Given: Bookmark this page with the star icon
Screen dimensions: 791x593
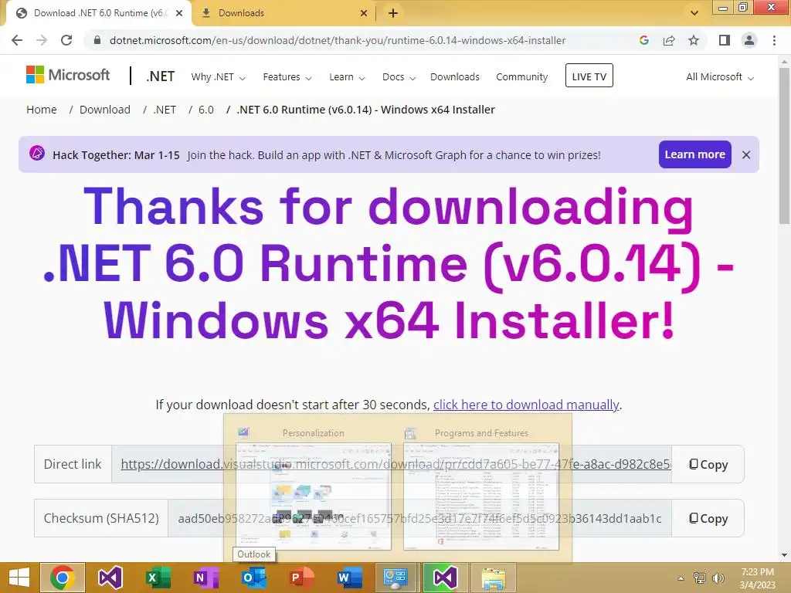Looking at the screenshot, I should coord(694,40).
